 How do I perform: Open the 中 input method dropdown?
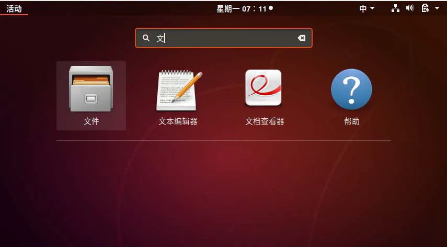coord(366,8)
